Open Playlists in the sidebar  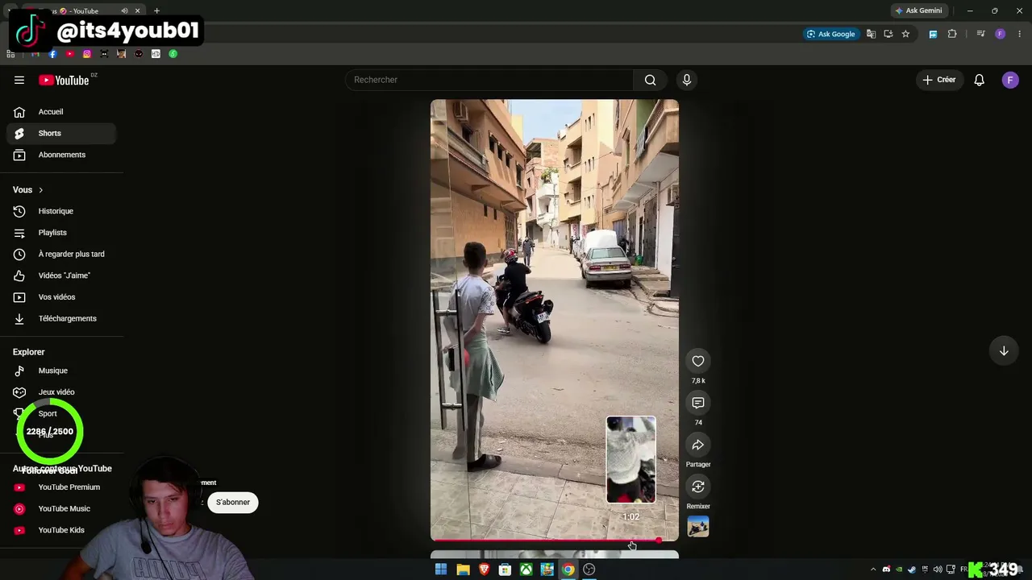tap(61, 233)
